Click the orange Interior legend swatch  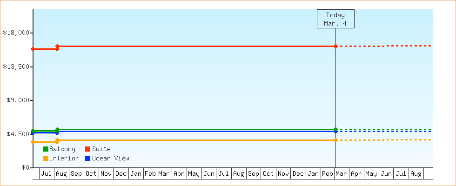click(x=46, y=159)
